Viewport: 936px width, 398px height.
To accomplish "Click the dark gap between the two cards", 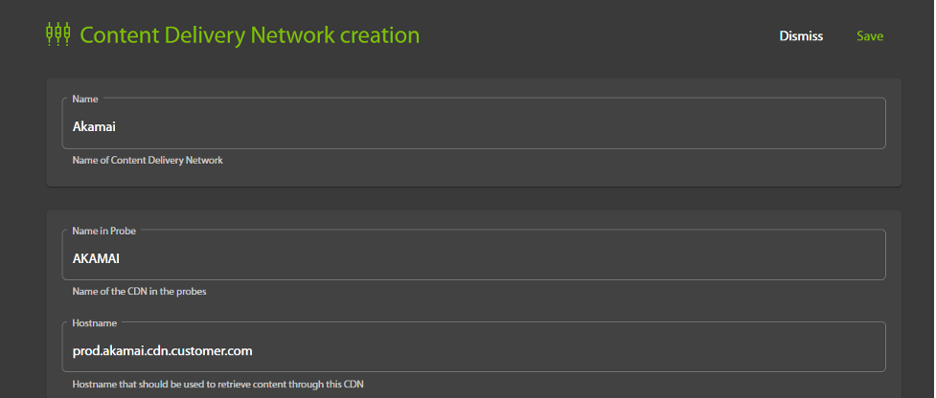I will (x=473, y=198).
